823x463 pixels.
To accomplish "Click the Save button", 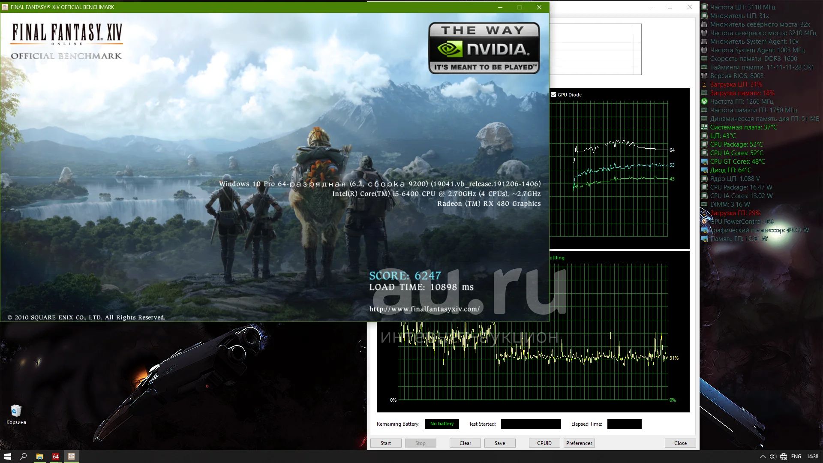I will point(500,443).
